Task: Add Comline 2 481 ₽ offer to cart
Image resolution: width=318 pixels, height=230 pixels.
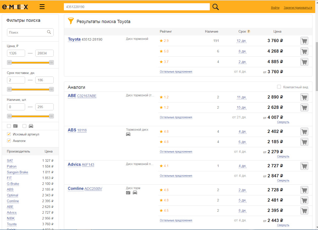Action: 304,201
